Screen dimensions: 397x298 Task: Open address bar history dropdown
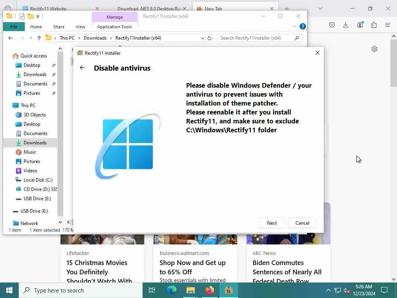pos(202,38)
